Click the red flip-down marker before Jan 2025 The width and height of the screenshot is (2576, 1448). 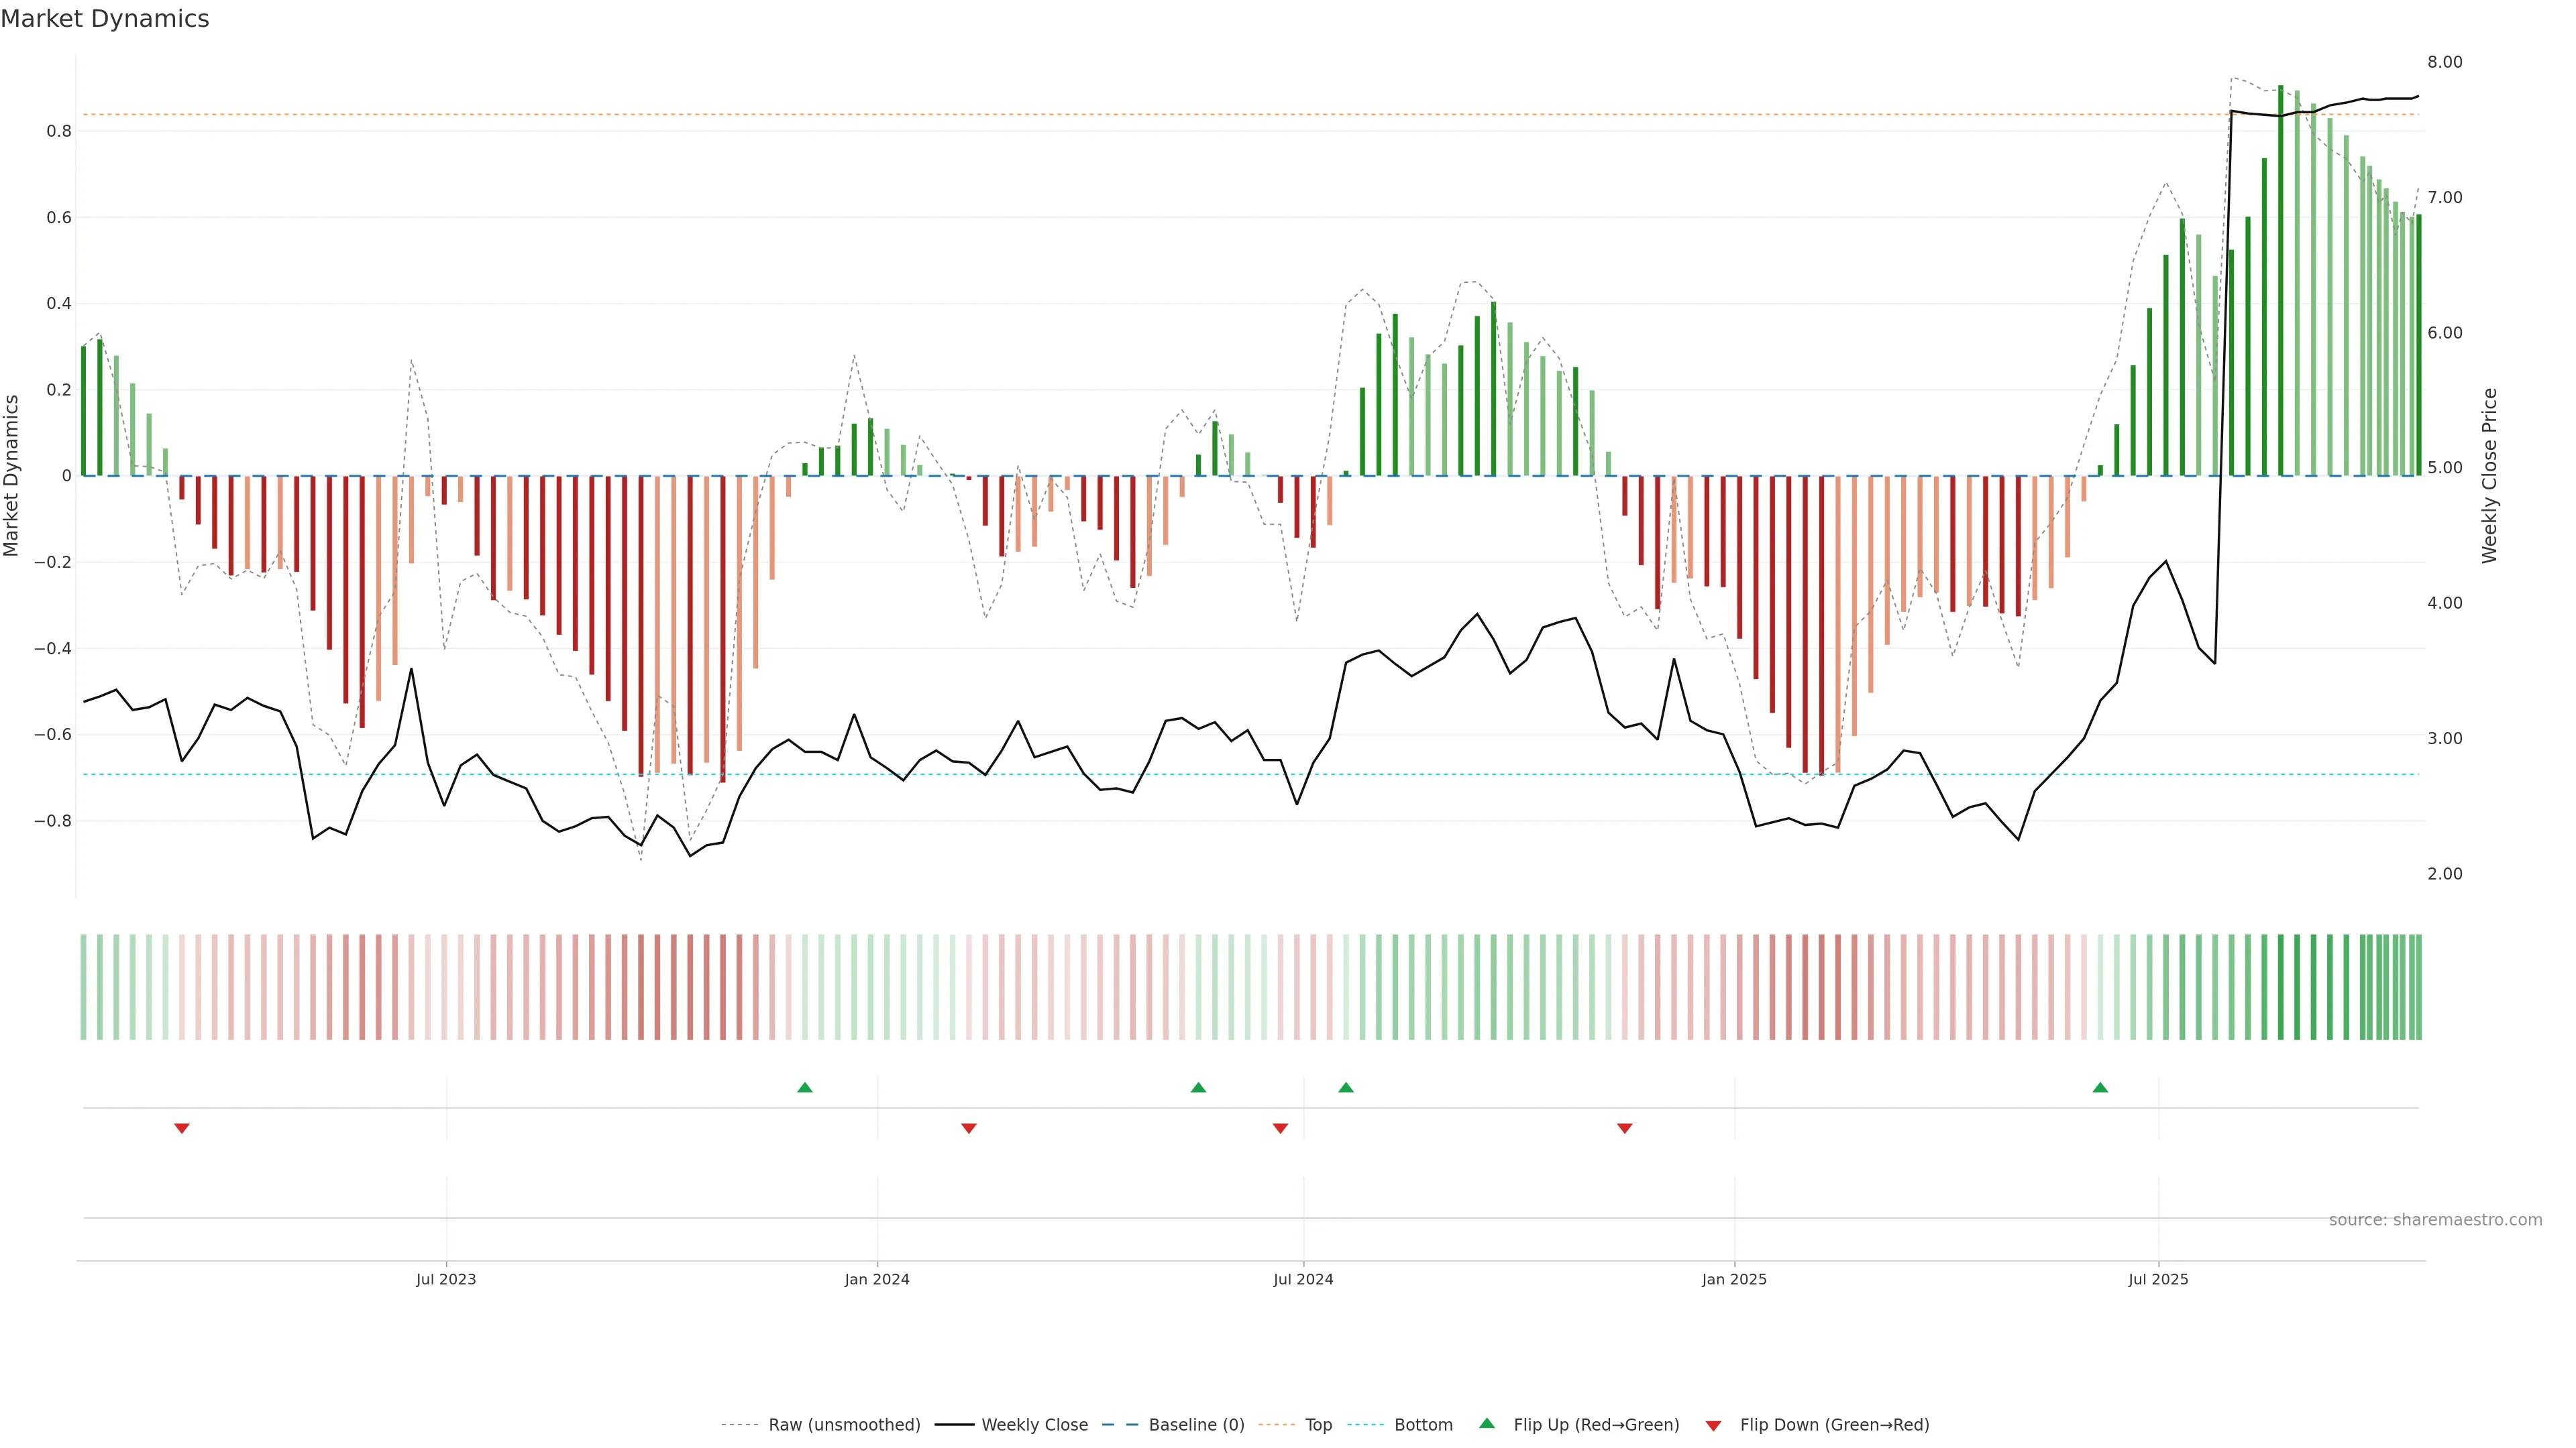[1625, 1128]
